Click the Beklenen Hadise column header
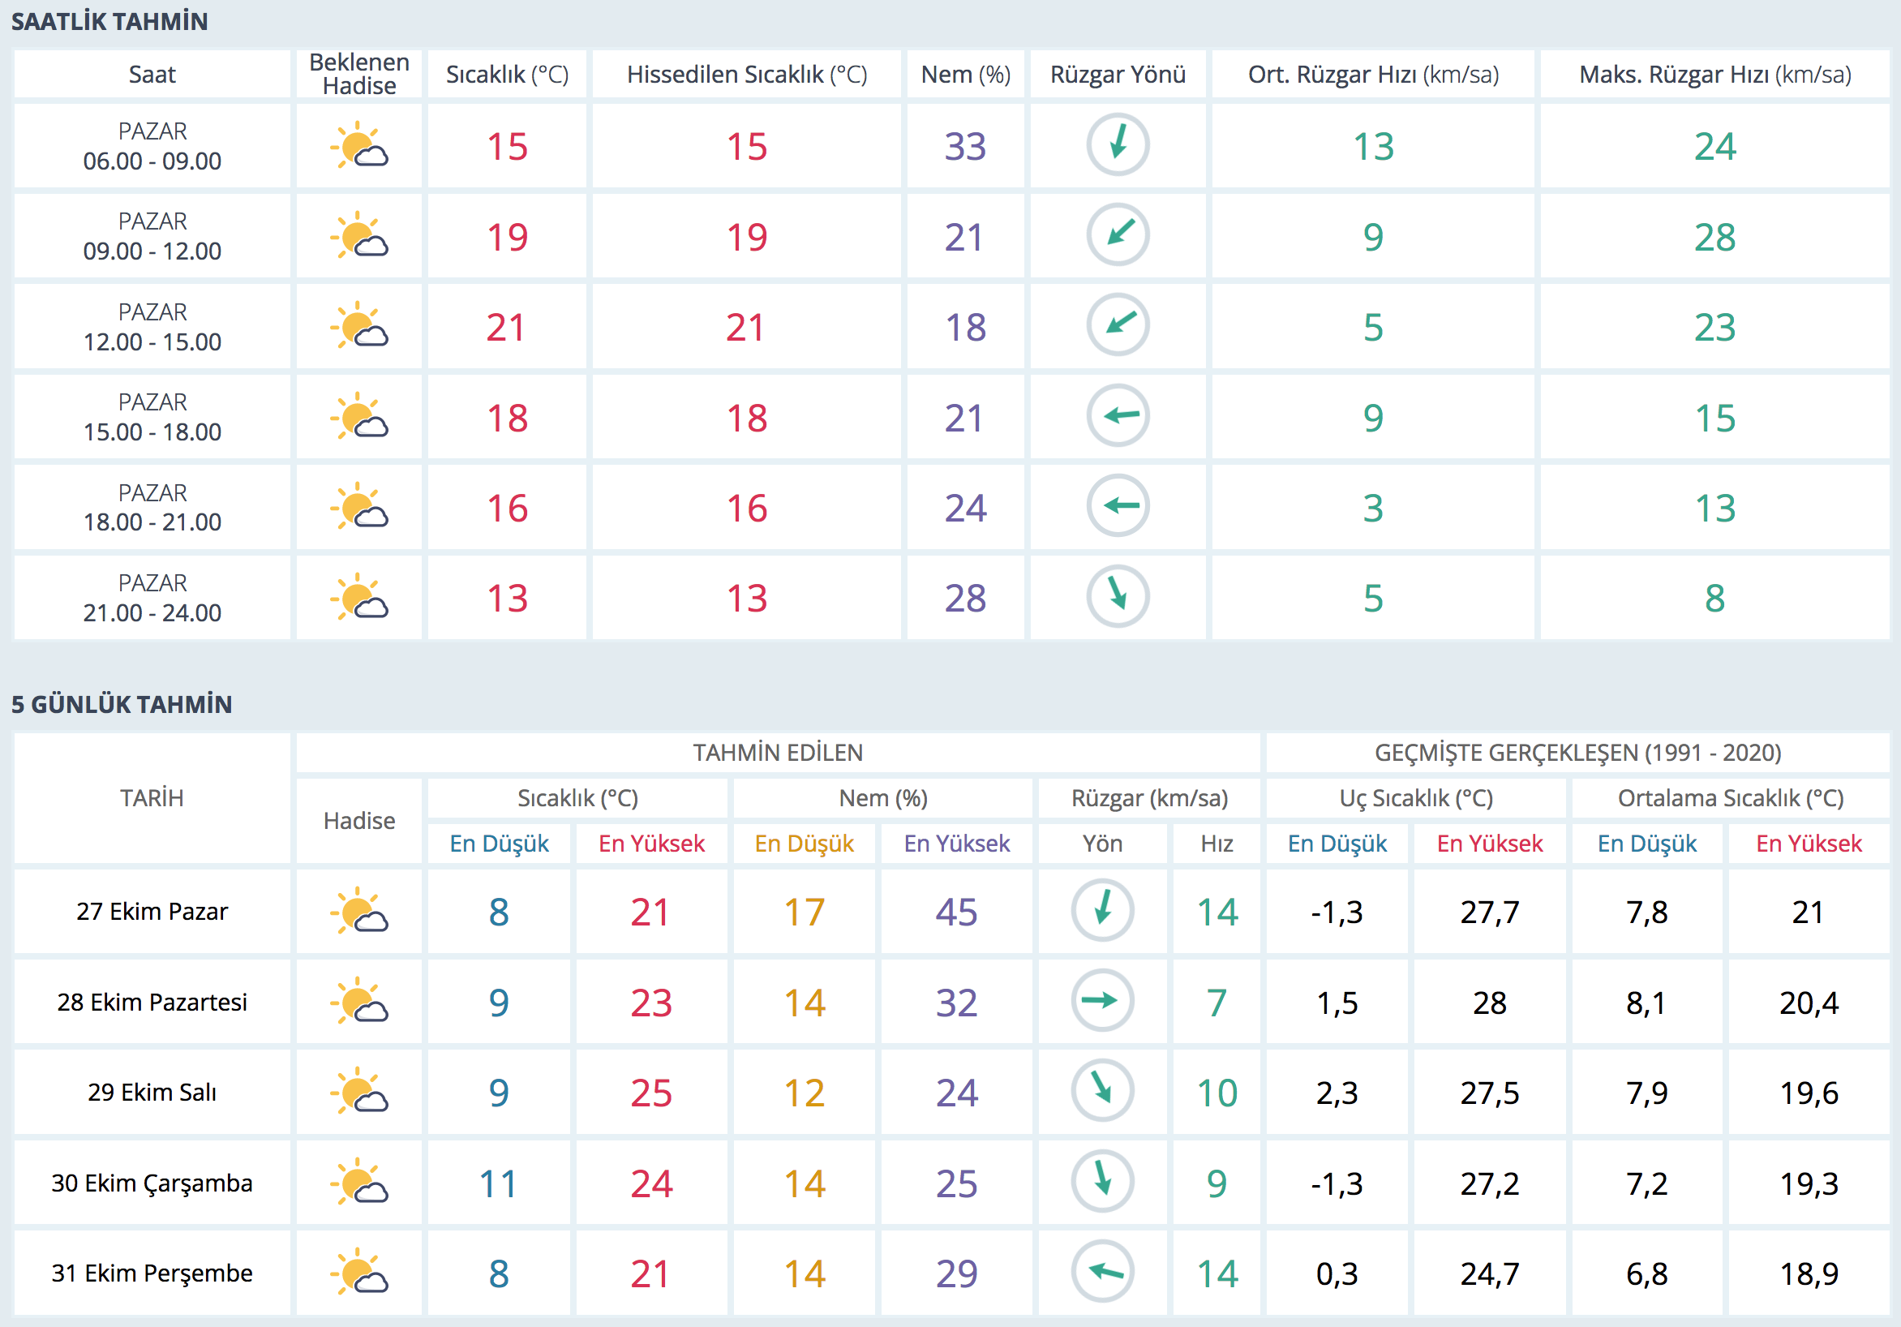1901x1327 pixels. [x=358, y=75]
